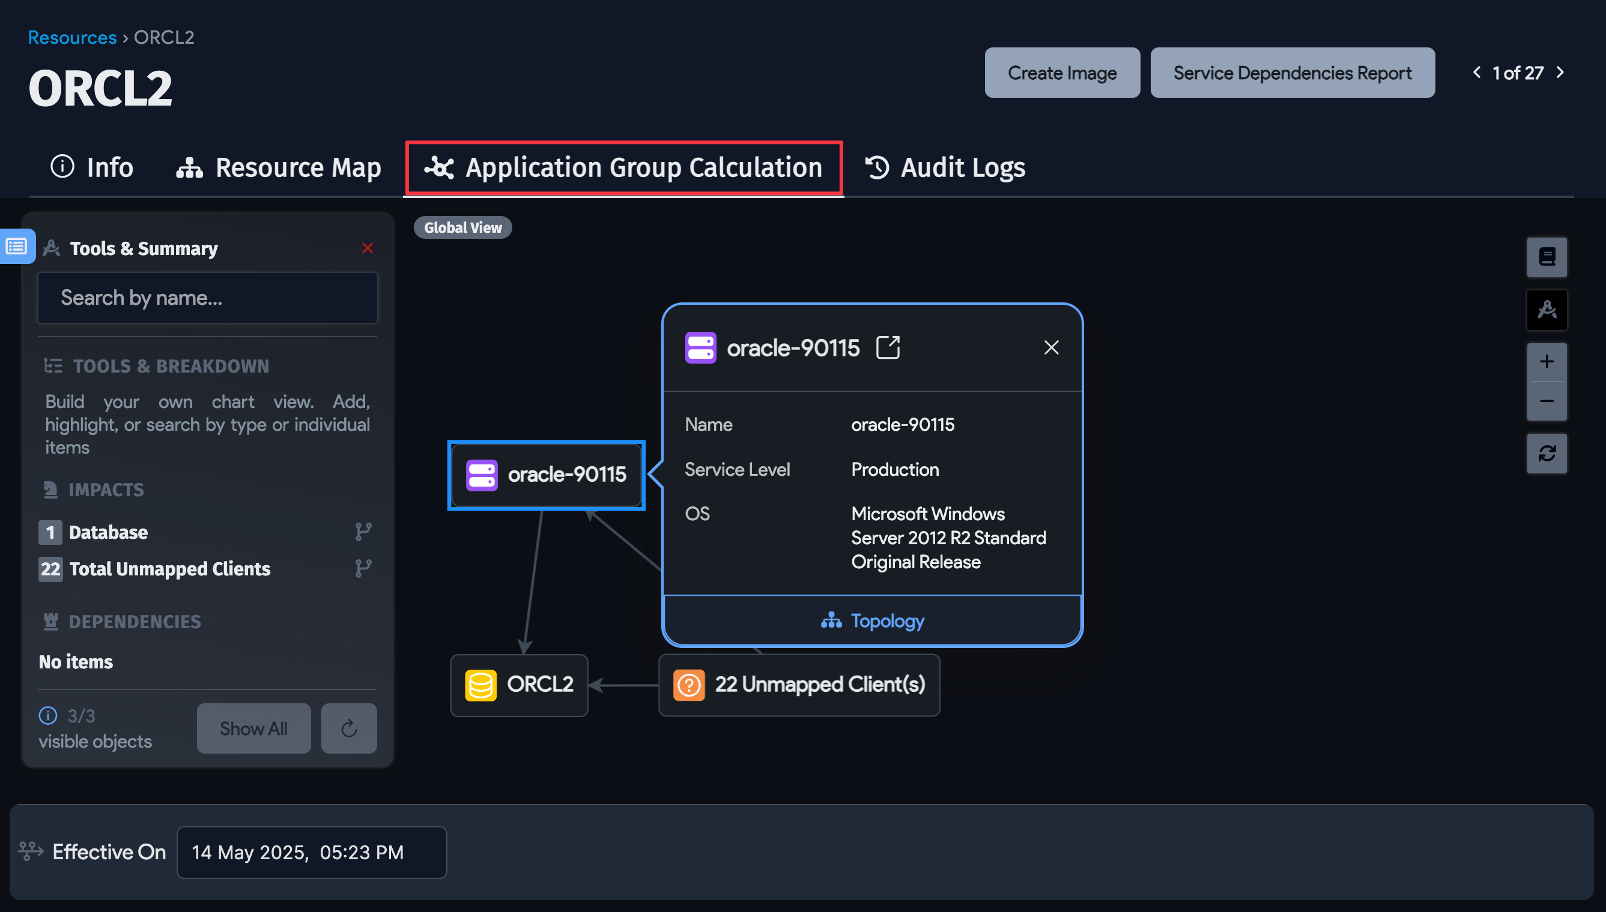Navigate forward using the right chevron near 1 of 27
This screenshot has width=1606, height=912.
1560,73
